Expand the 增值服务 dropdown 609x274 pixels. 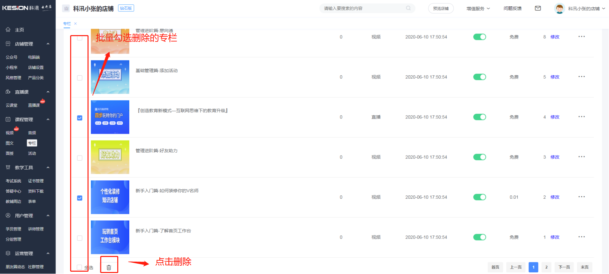[478, 8]
